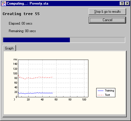Click the x-axis label 60 on the graph
Image resolution: width=131 pixels, height=121 pixels.
pos(56,100)
